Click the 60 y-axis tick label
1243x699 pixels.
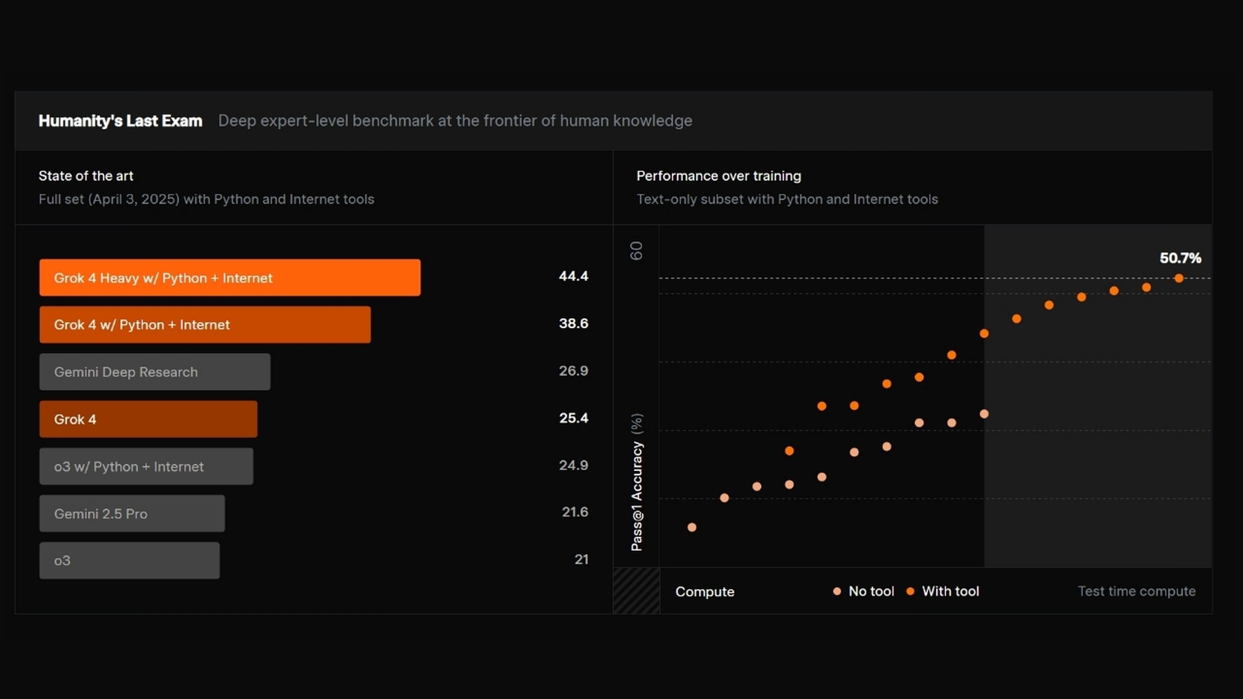pyautogui.click(x=636, y=251)
